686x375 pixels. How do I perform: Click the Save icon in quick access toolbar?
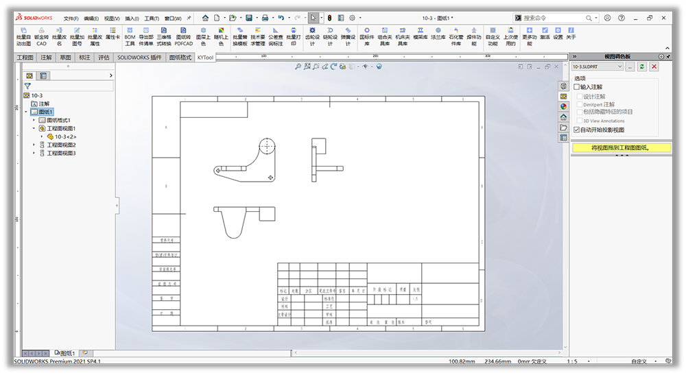tap(248, 18)
